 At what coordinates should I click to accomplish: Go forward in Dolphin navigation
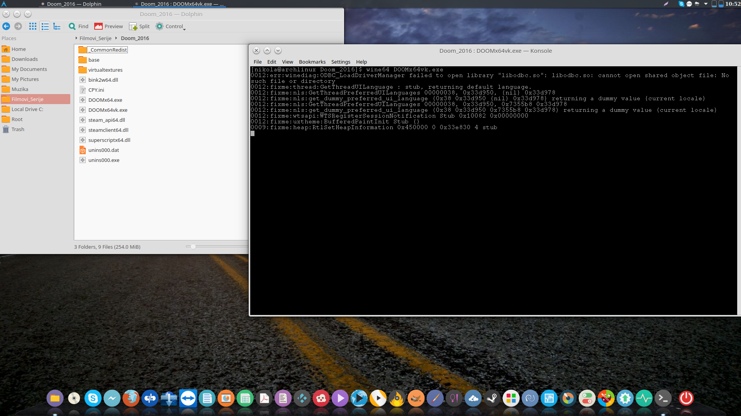pyautogui.click(x=18, y=26)
